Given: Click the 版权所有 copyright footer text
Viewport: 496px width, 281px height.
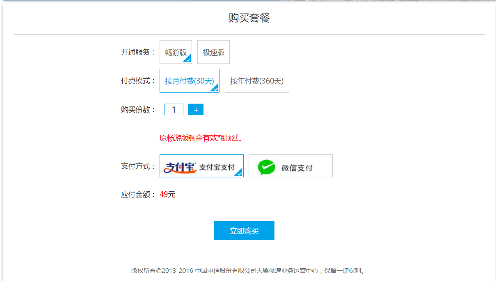Looking at the screenshot, I should point(248,270).
